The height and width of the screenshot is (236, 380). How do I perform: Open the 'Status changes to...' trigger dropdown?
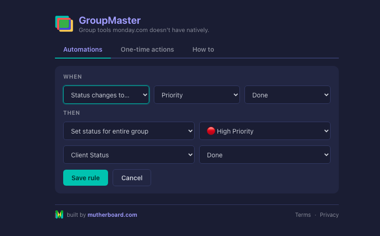click(x=106, y=95)
